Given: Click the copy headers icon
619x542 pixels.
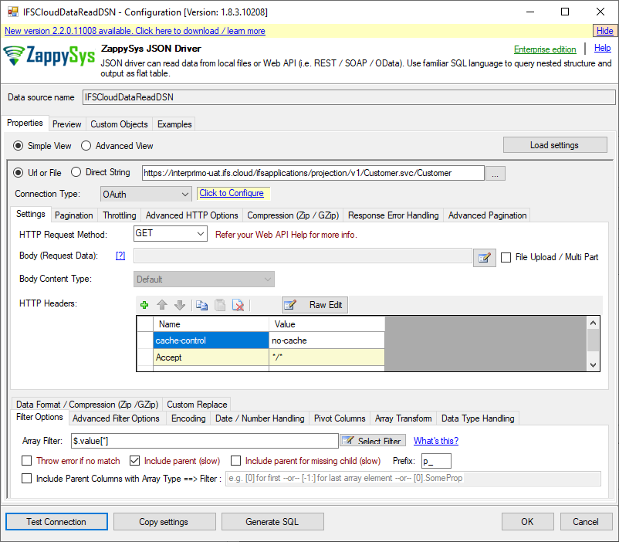Looking at the screenshot, I should [x=202, y=305].
